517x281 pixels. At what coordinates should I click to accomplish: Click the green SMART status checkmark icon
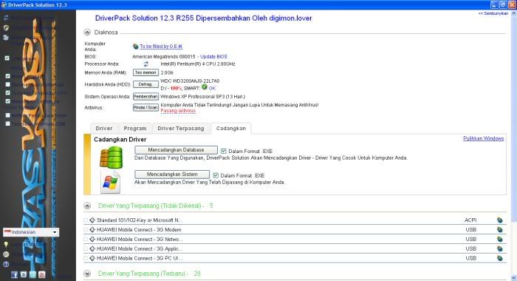click(205, 87)
